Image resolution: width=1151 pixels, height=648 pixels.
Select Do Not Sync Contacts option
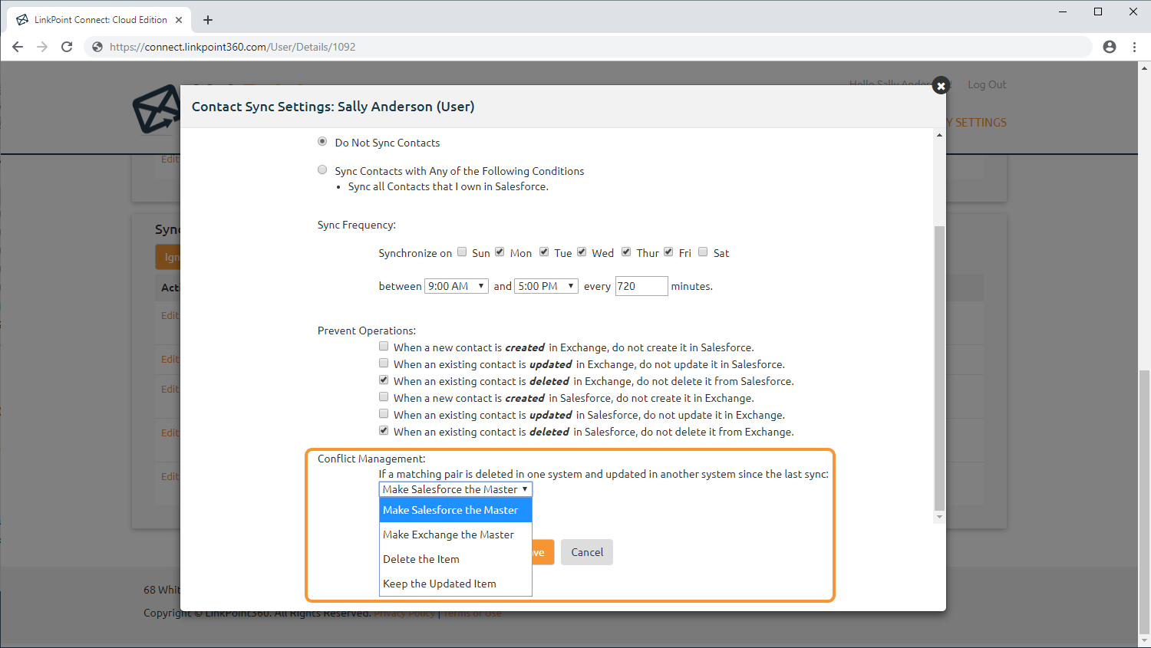tap(322, 142)
